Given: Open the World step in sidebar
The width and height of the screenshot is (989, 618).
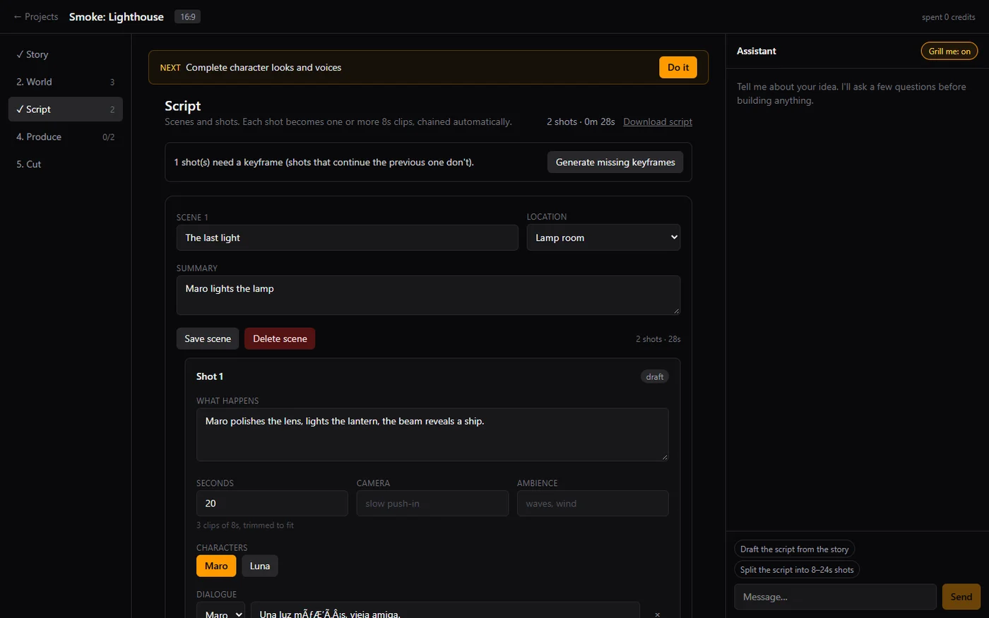Looking at the screenshot, I should pos(66,82).
